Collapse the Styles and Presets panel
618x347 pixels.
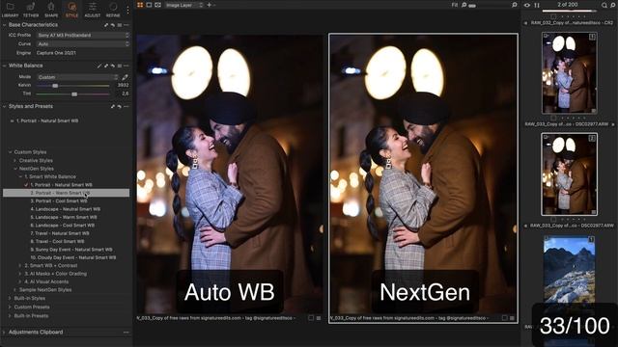click(x=4, y=106)
